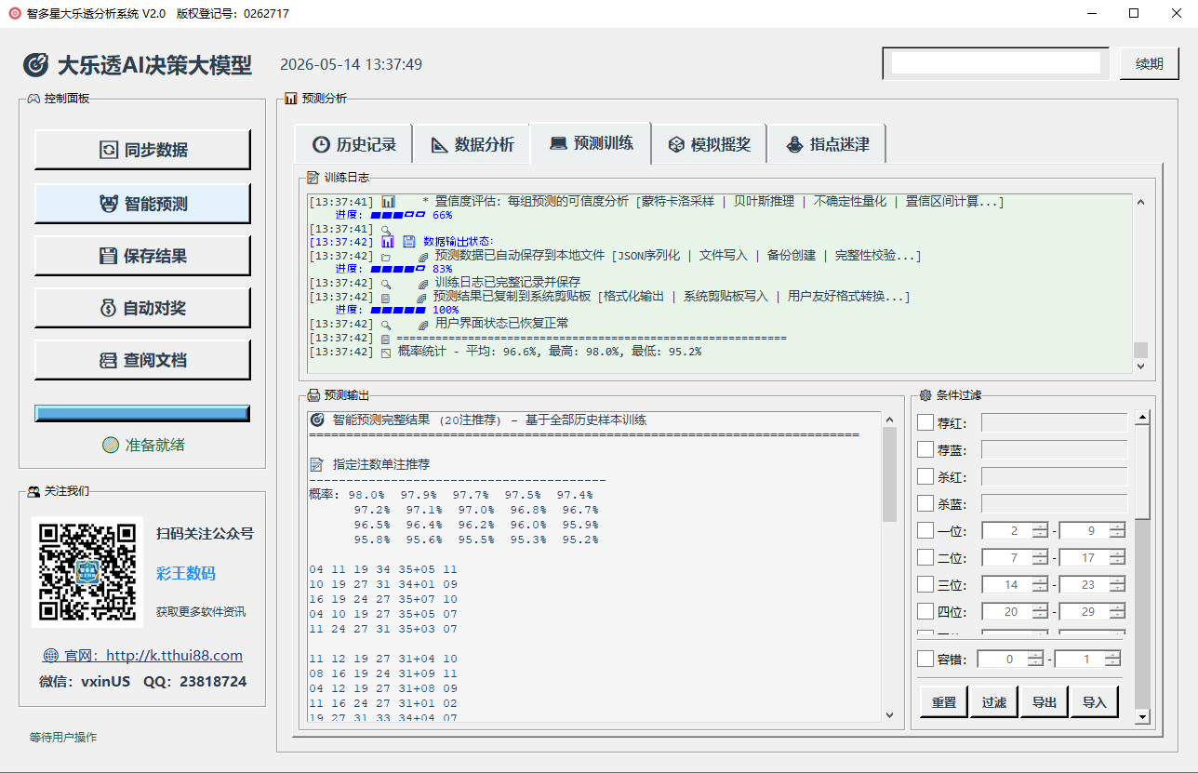1198x773 pixels.
Task: Click the 三位 minimum spinner showing 14
Action: 1015,585
